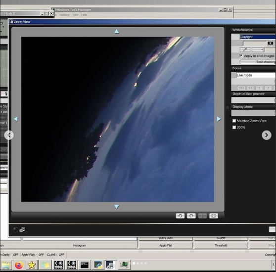Open the yellow star app in the taskbar
The image size is (276, 272).
32,265
